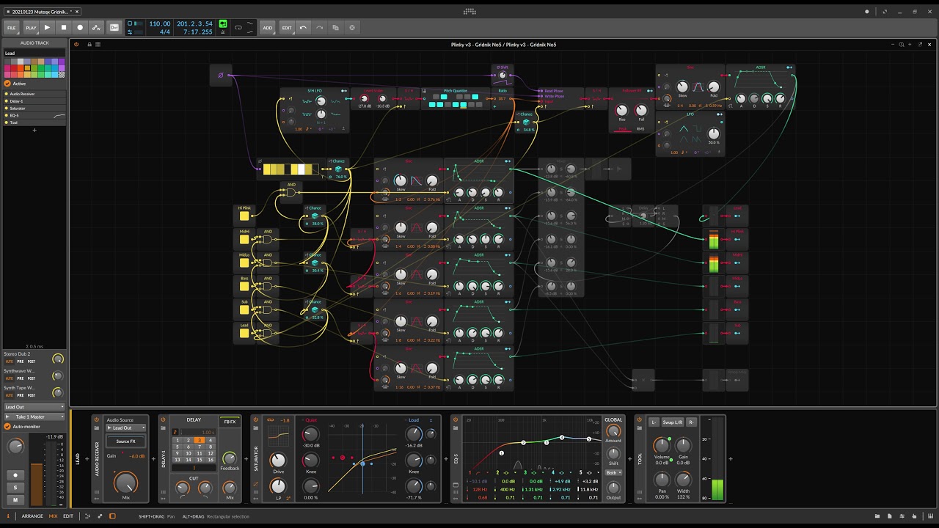The height and width of the screenshot is (528, 939).
Task: Click the Swap L/R button
Action: (x=673, y=422)
